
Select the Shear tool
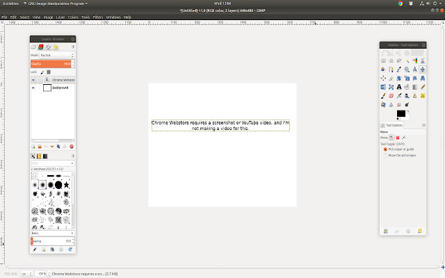415,79
